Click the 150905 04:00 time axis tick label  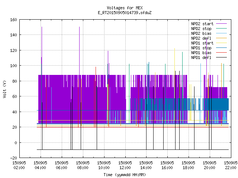[40, 165]
